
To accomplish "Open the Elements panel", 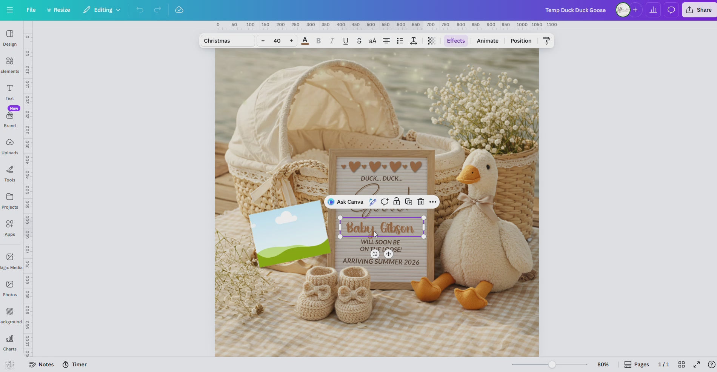I will point(9,64).
